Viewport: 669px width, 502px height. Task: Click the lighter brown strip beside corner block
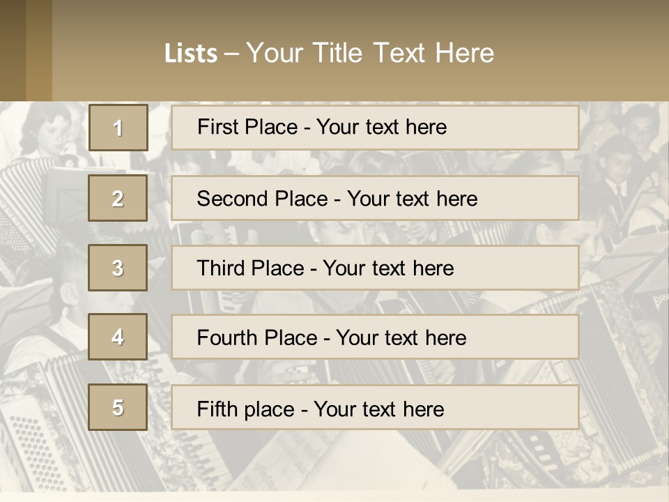coord(39,50)
